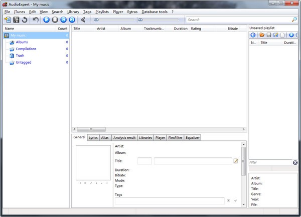Switch to the Lyrics tab
This screenshot has width=301, height=217.
click(93, 137)
